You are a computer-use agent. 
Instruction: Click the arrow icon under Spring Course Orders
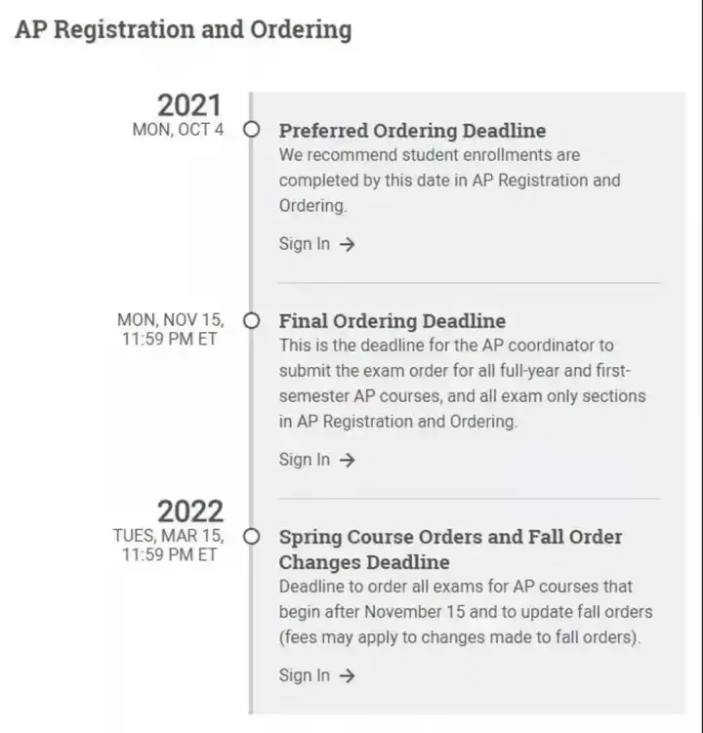(x=347, y=675)
